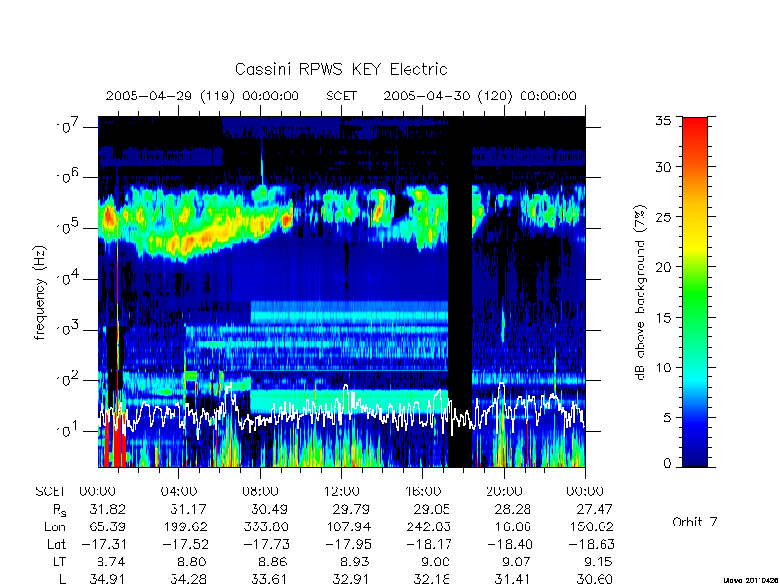Click the Rs value 30.49
The height and width of the screenshot is (585, 780).
(269, 509)
